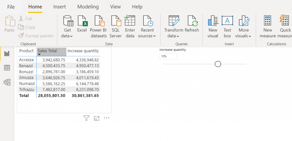Switch to the Modeling tab
Screen dimensions: 292x141
(x=88, y=7)
